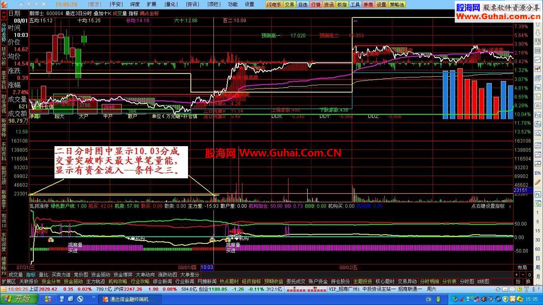Click the 板指 button
The width and height of the screenshot is (543, 305).
click(342, 4)
